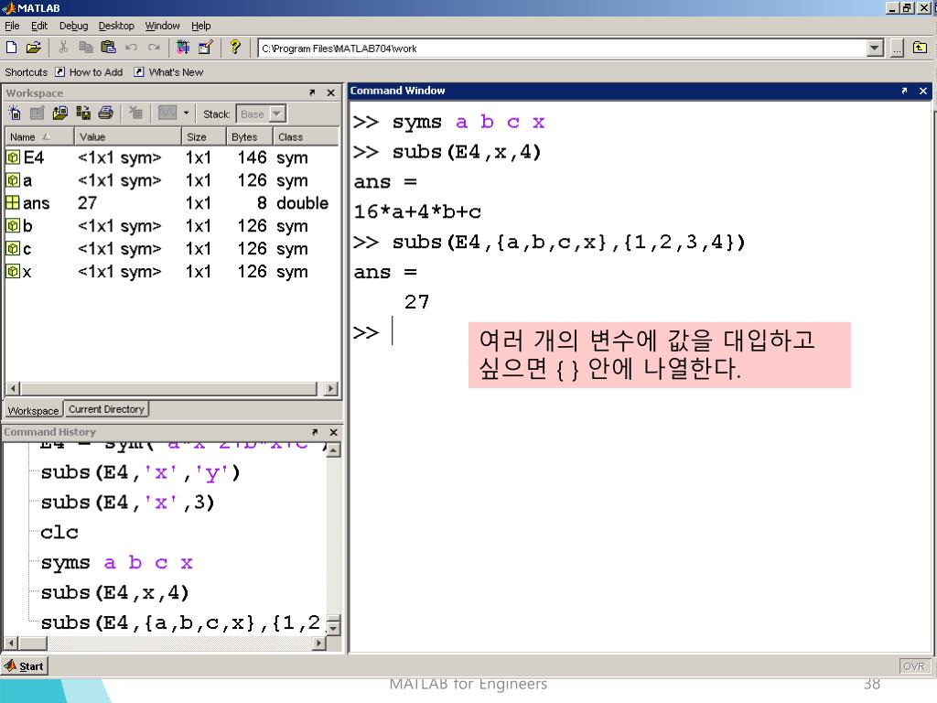
Task: Undock the Workspace panel
Action: point(312,92)
